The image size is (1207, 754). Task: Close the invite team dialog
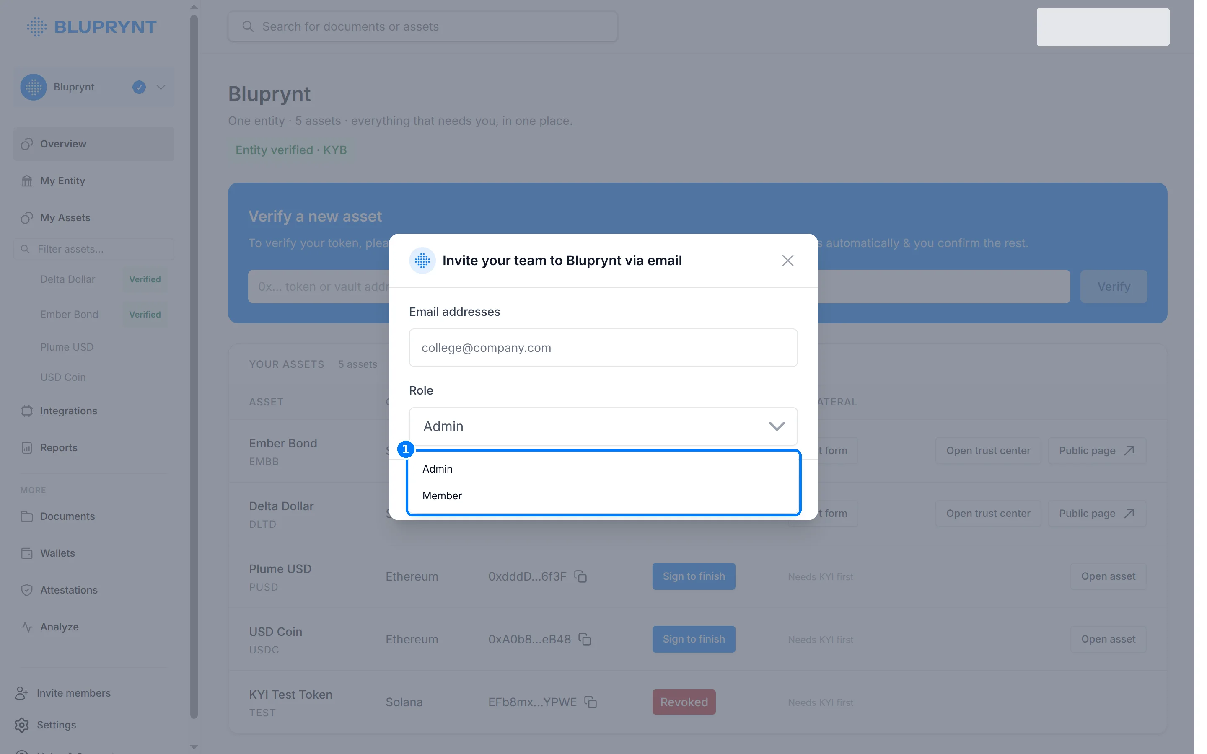pos(787,260)
